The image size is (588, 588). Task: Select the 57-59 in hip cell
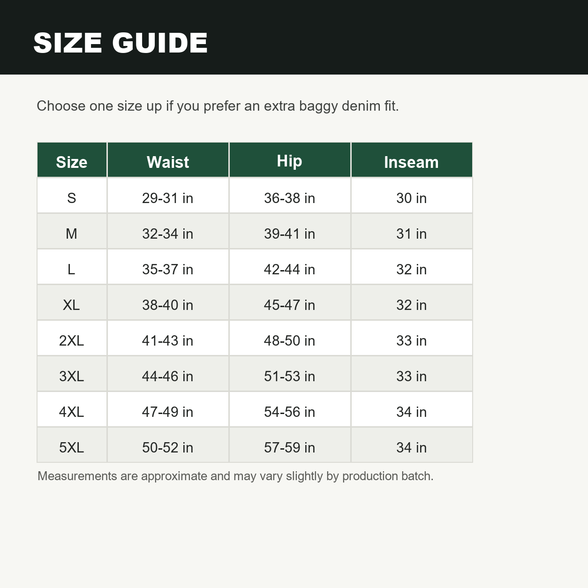tap(290, 447)
